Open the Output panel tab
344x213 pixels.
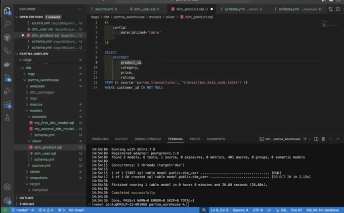121,139
